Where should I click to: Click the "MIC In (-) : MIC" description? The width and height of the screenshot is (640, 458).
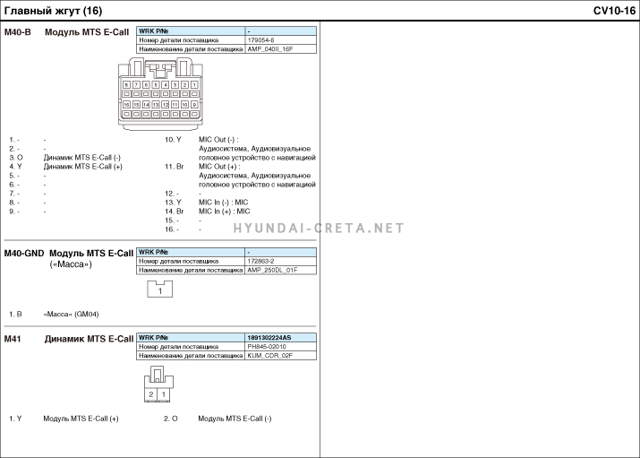click(x=223, y=203)
